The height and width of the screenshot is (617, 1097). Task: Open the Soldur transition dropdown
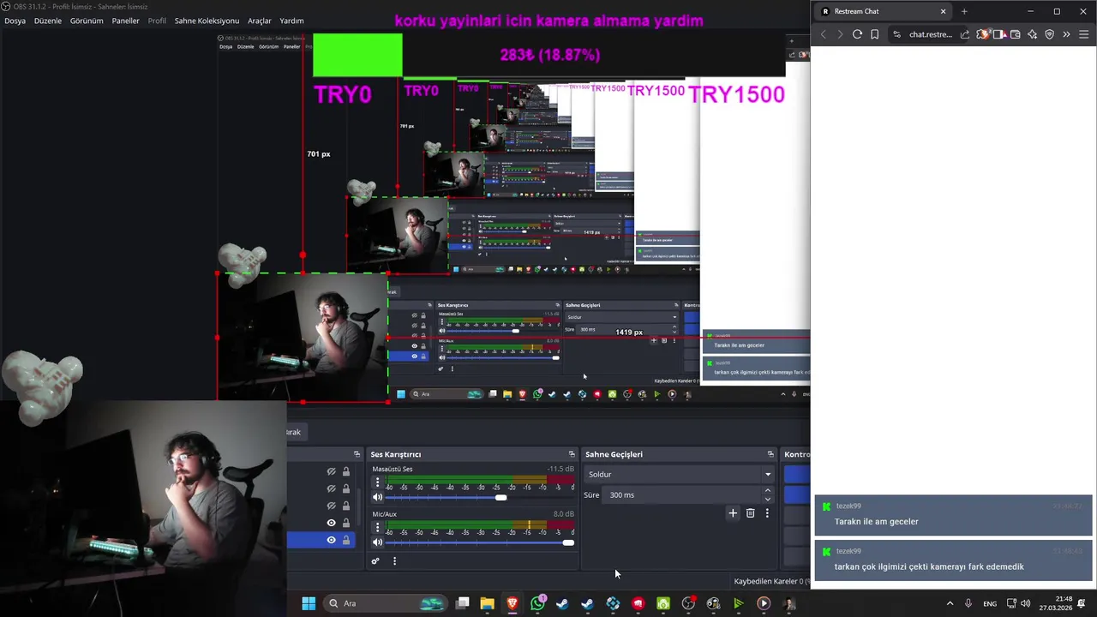pos(680,474)
